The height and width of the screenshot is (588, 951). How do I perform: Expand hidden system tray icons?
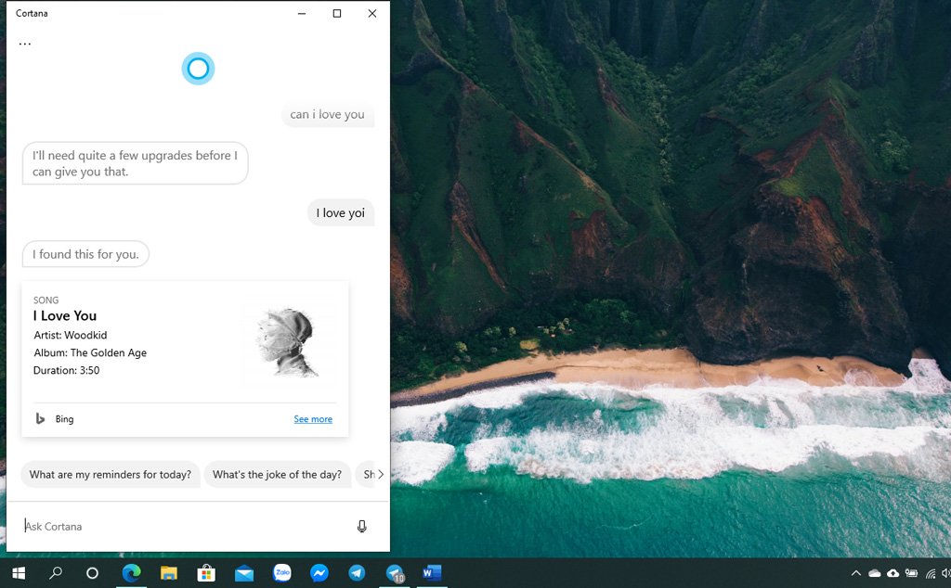pos(856,574)
